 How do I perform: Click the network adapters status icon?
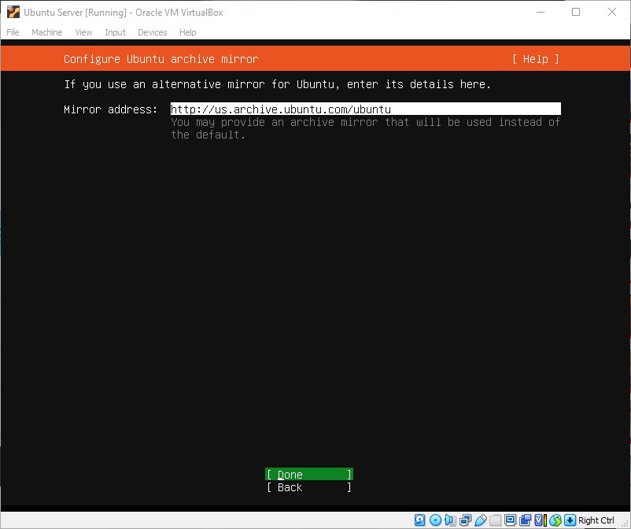coord(465,520)
